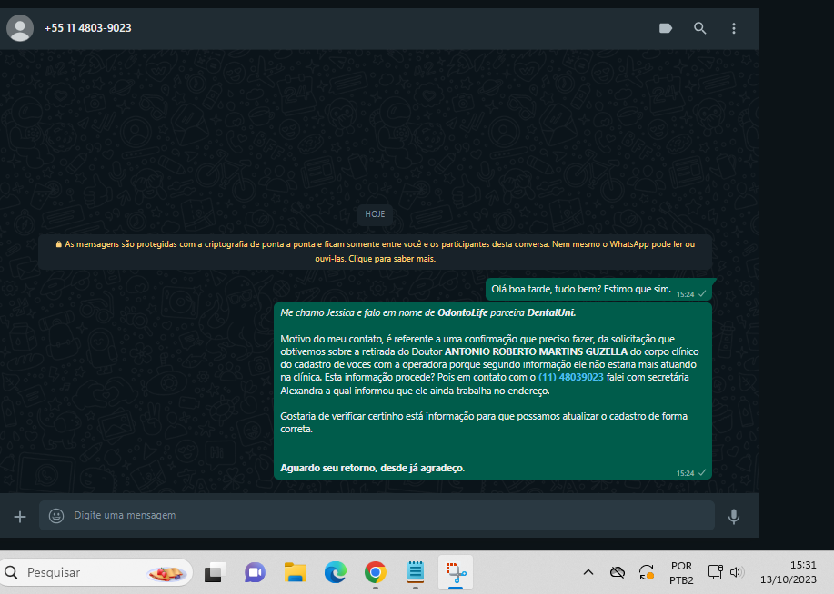
Task: Open the label tag icon in chat header
Action: tap(666, 28)
